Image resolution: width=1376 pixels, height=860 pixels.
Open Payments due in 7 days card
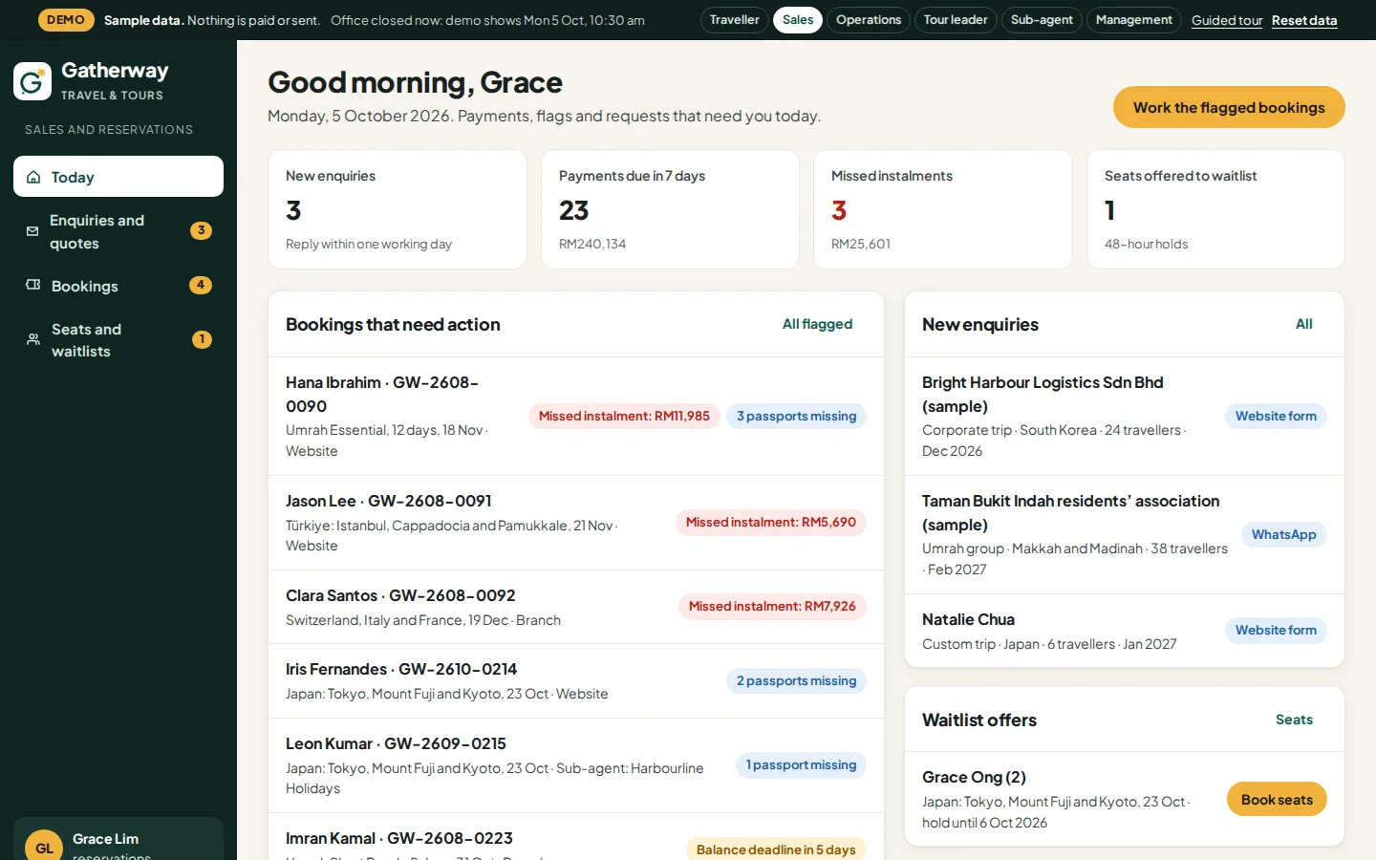[x=670, y=209]
